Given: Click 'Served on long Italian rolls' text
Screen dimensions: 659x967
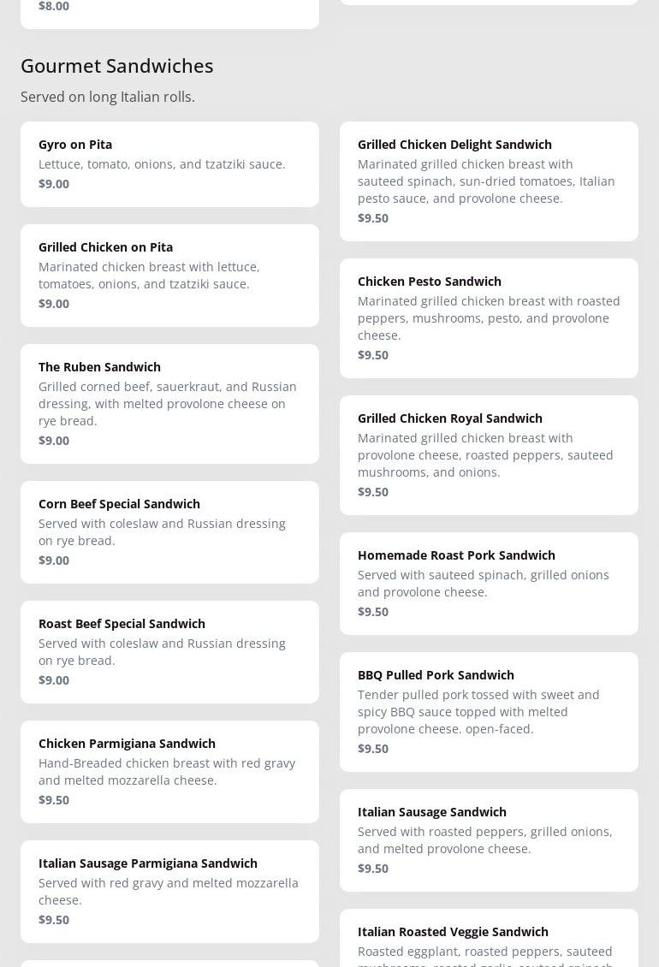Looking at the screenshot, I should 108,98.
